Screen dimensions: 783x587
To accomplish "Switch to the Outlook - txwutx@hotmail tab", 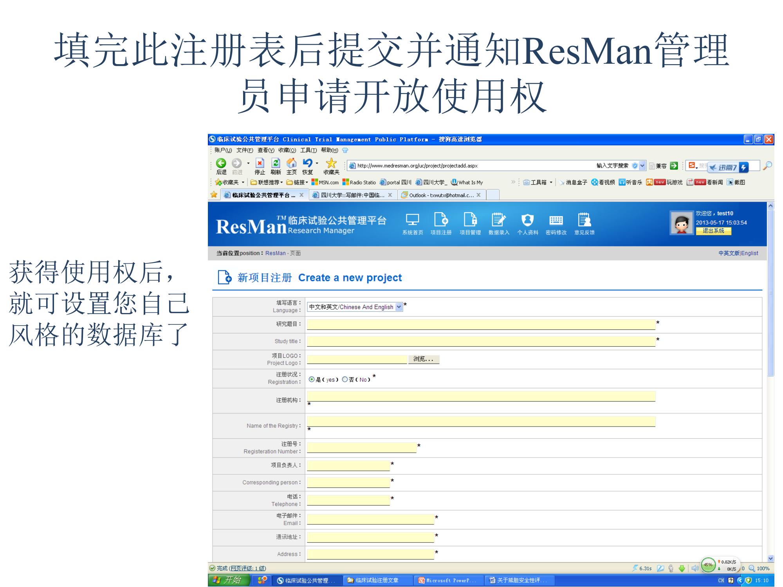I will point(441,195).
